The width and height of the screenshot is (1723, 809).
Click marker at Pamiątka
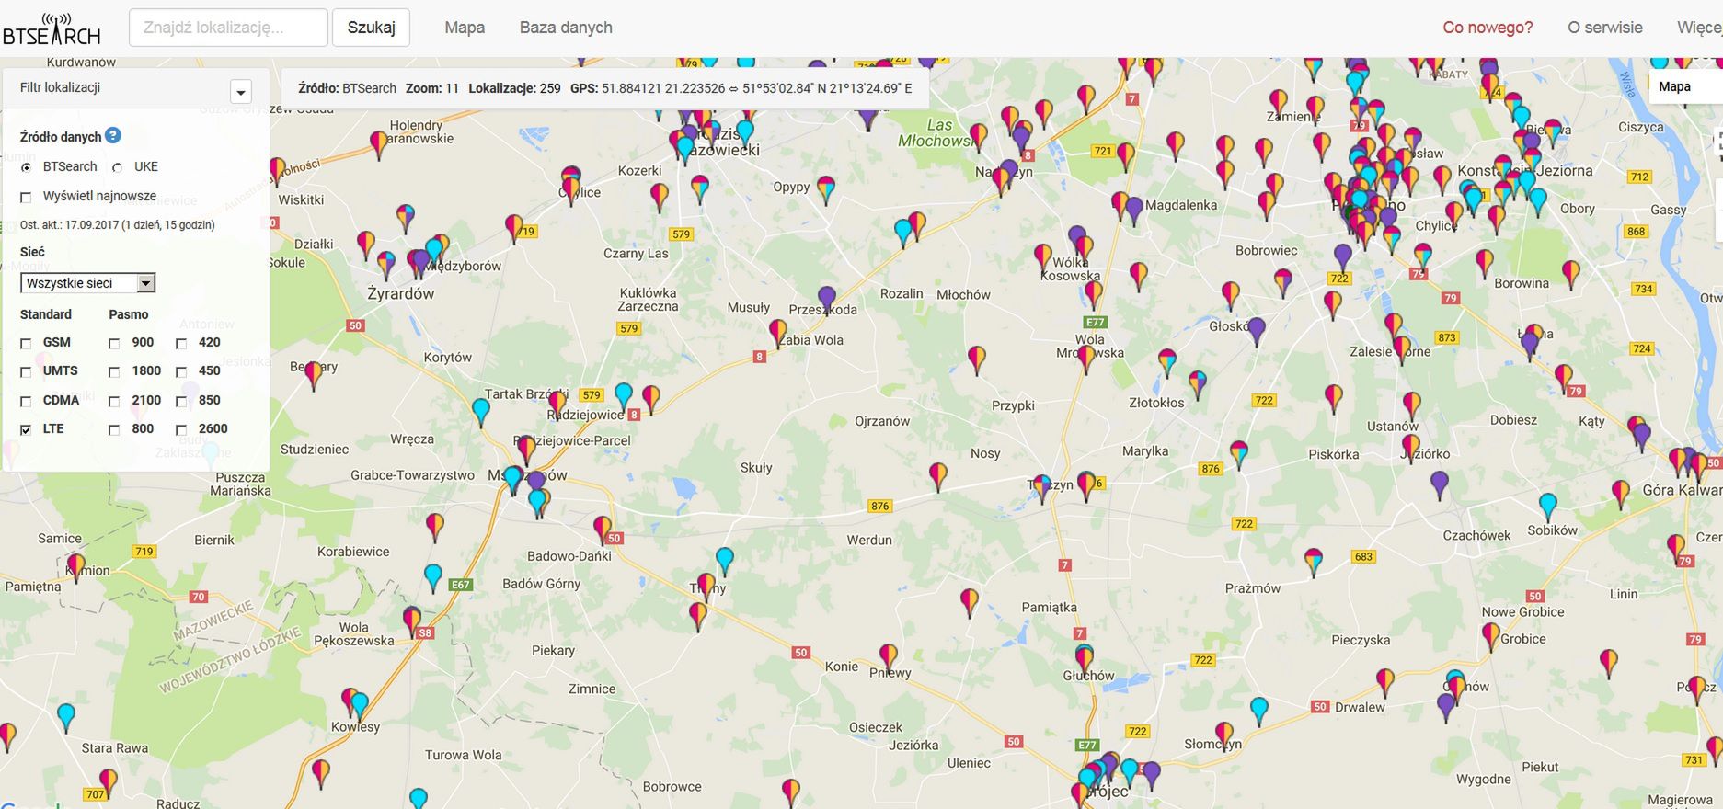[x=970, y=601]
